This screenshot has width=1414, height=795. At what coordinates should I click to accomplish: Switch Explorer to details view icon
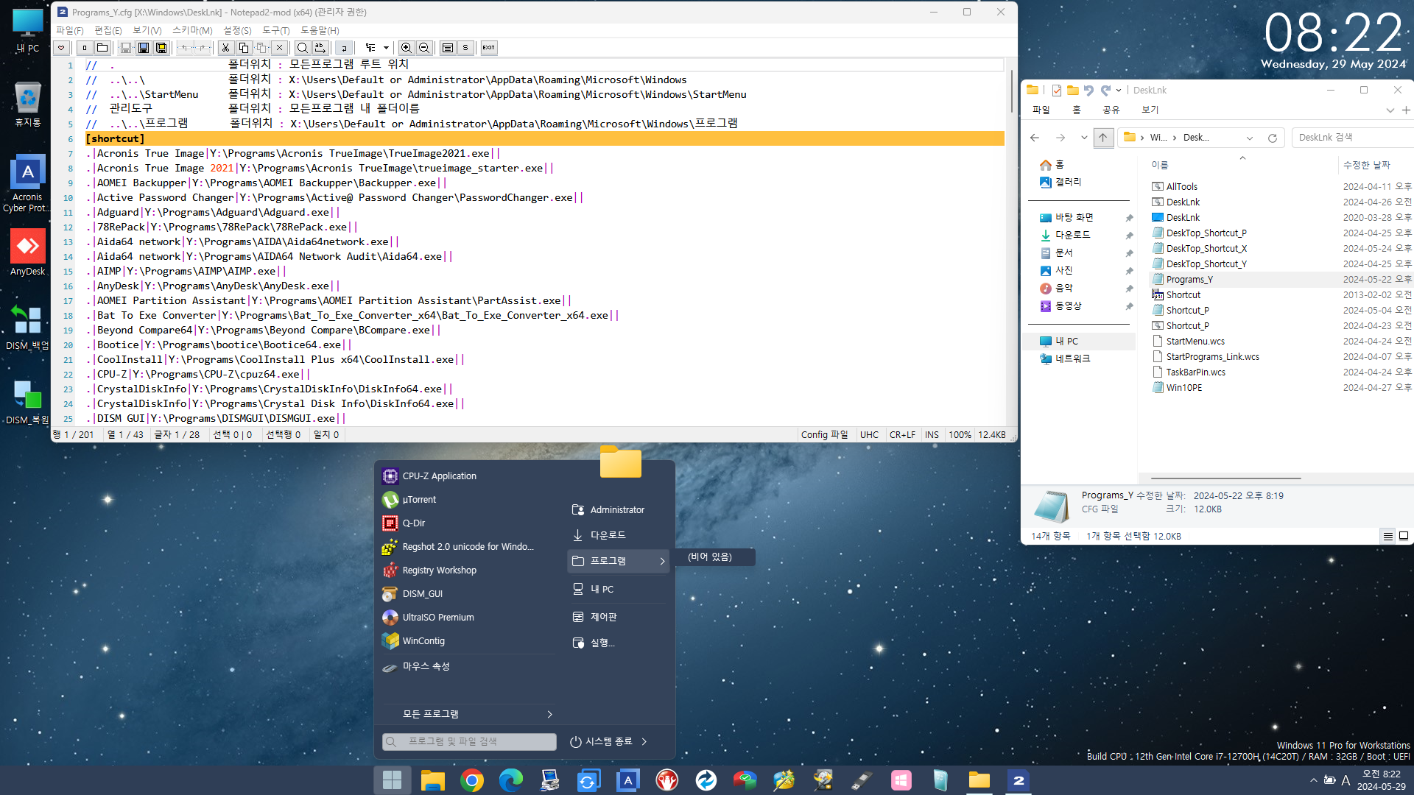click(x=1387, y=537)
